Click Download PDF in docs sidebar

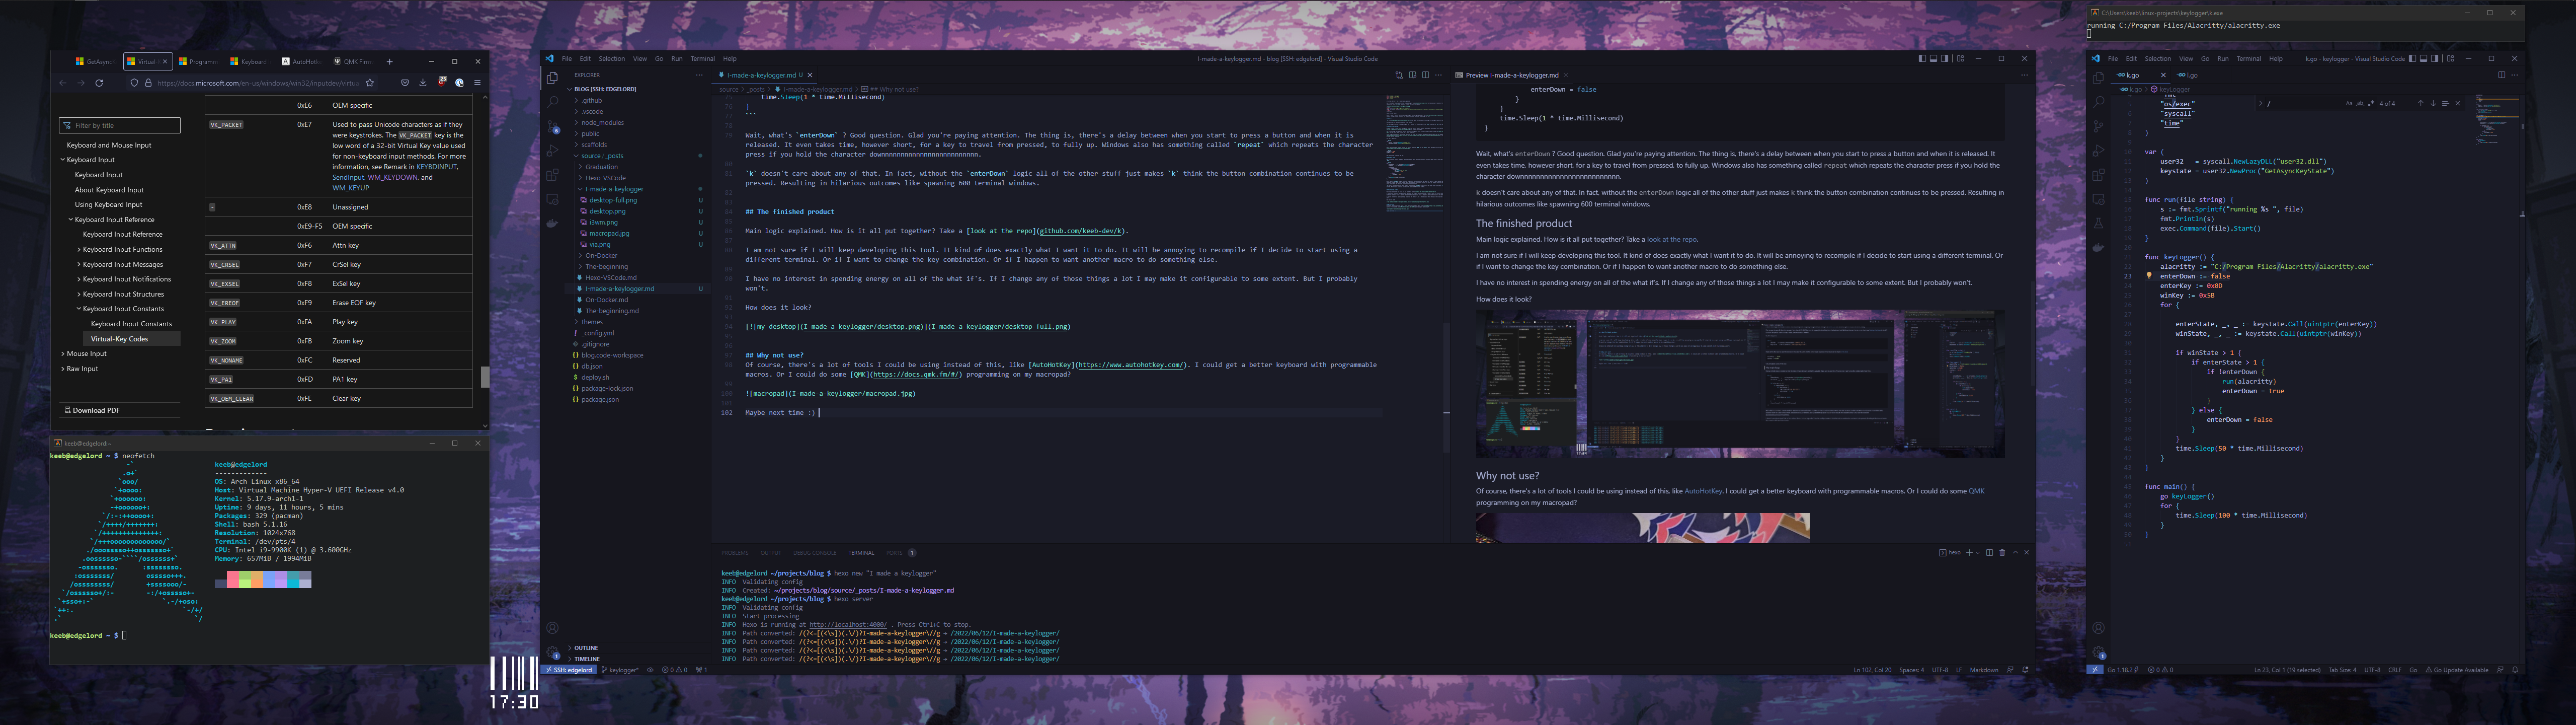click(92, 410)
